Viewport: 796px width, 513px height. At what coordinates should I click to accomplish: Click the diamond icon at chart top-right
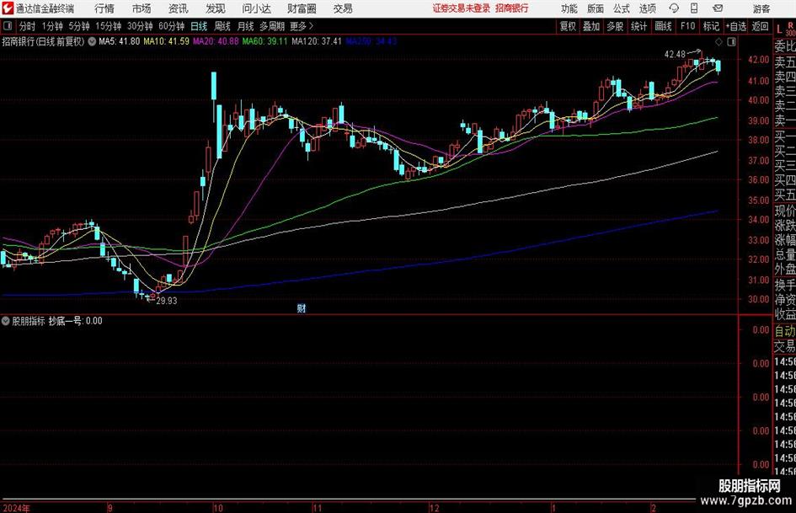719,42
